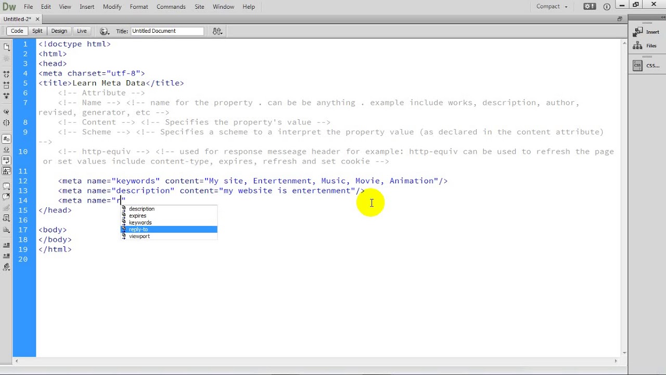This screenshot has height=375, width=666.
Task: Click the Remove Comment icon
Action: pyautogui.click(x=6, y=197)
